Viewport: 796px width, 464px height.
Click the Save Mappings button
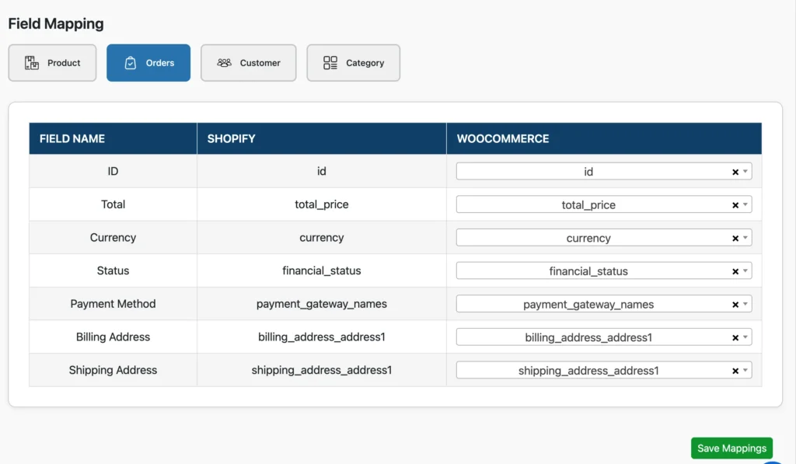tap(731, 448)
